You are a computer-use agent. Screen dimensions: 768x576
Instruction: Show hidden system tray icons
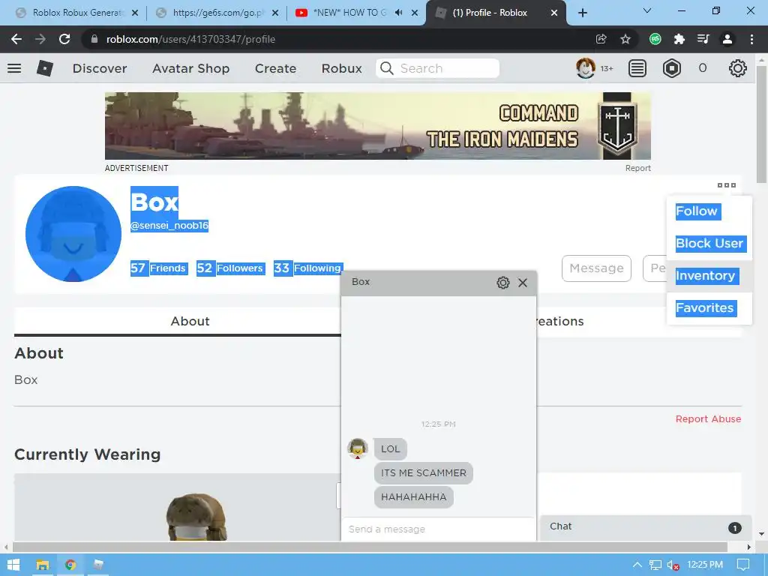pyautogui.click(x=637, y=565)
